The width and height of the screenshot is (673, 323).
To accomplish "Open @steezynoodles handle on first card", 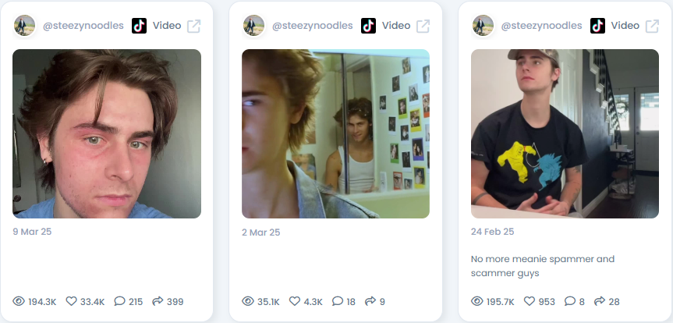I will tap(83, 26).
